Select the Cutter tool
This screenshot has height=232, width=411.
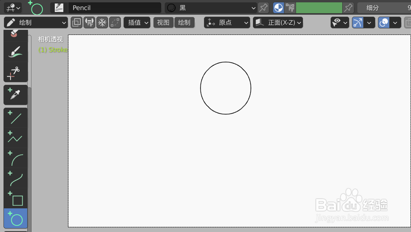pos(16,72)
